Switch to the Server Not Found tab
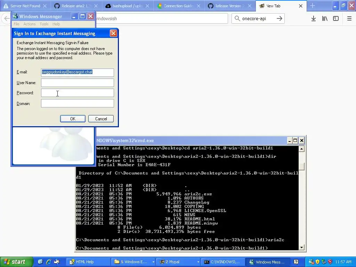The image size is (356, 267). (x=25, y=6)
